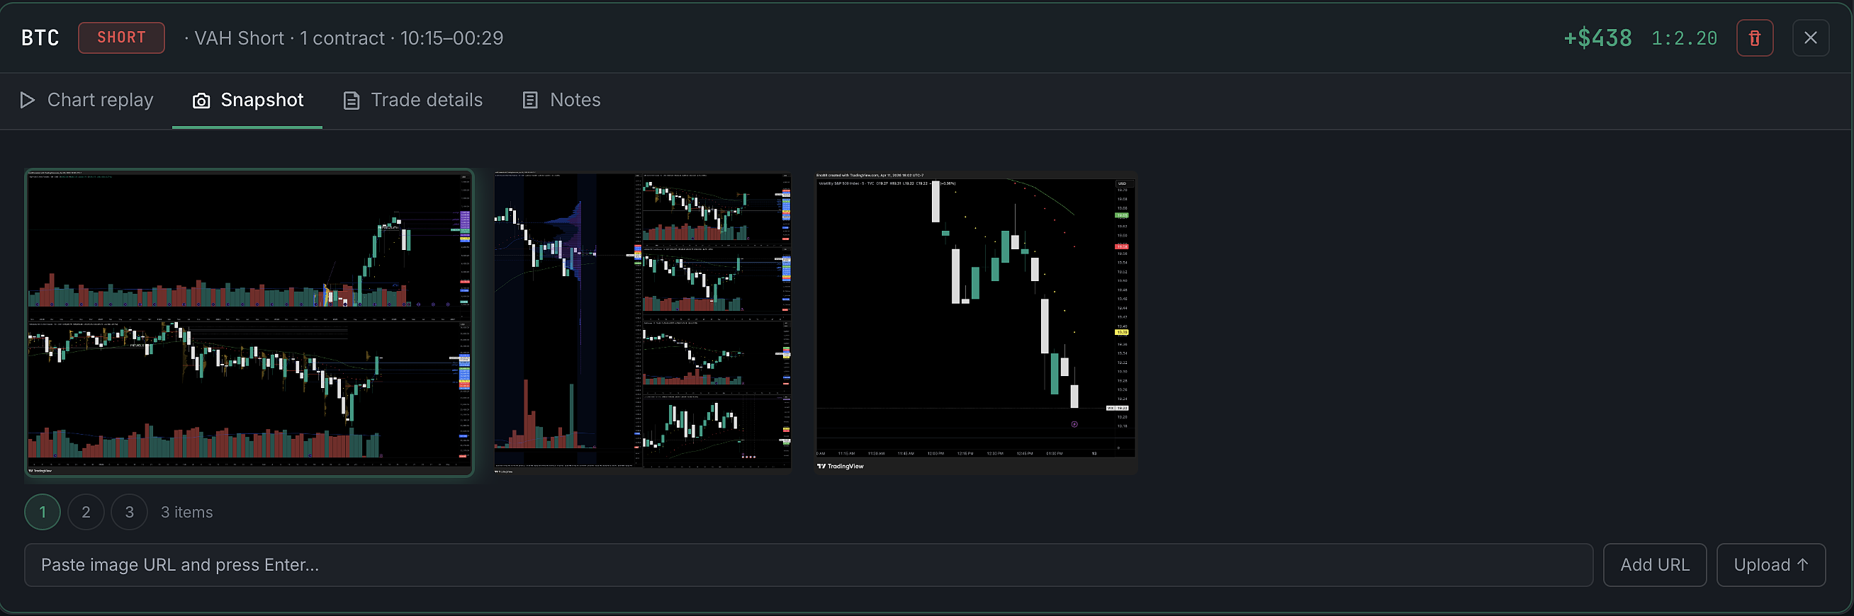Screen dimensions: 1854x616
Task: Open the Chart replay tab
Action: (x=86, y=100)
